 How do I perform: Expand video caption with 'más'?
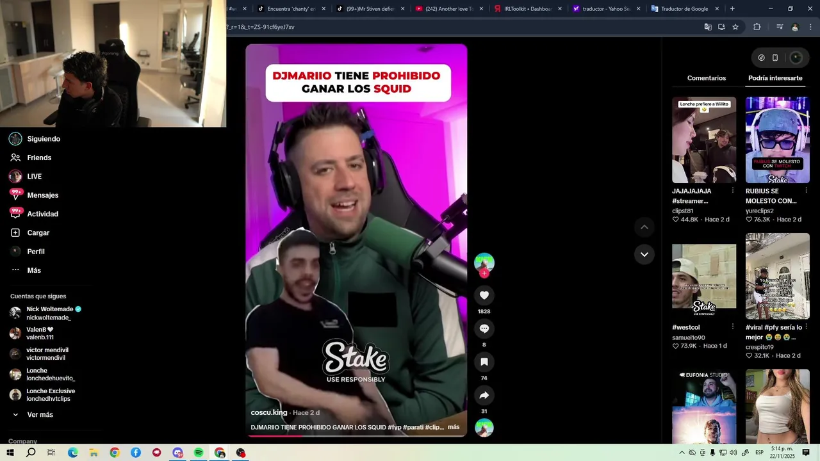click(x=454, y=427)
